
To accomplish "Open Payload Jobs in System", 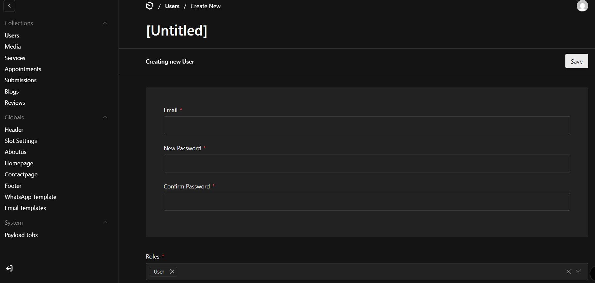I will (x=21, y=235).
